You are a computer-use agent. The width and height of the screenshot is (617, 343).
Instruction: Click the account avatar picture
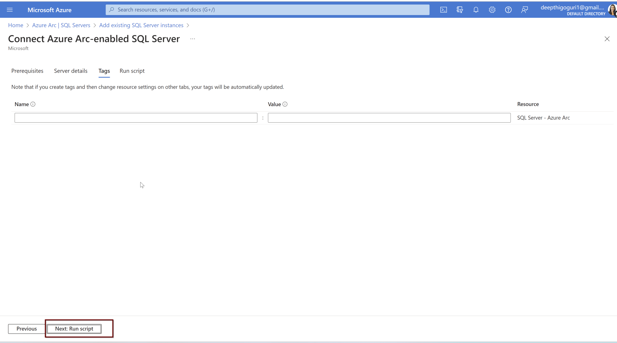[612, 10]
